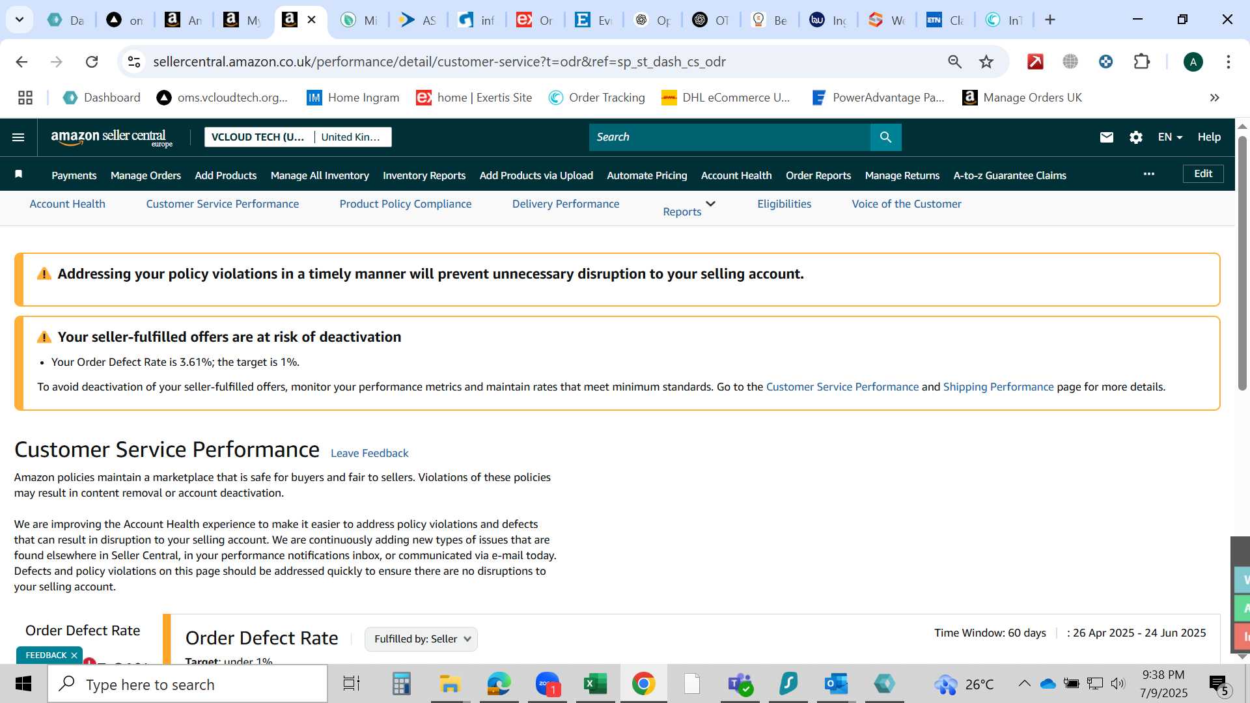
Task: Open Payments in the nav bar
Action: pos(74,175)
